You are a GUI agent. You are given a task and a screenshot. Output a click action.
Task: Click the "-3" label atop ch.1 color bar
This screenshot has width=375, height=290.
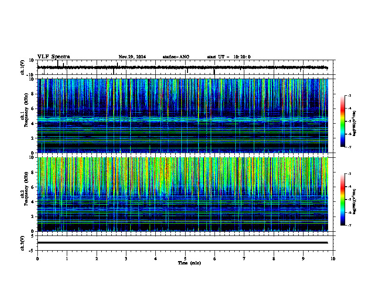(349, 95)
